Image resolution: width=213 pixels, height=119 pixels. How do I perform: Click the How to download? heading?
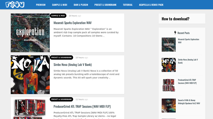[x=175, y=19]
